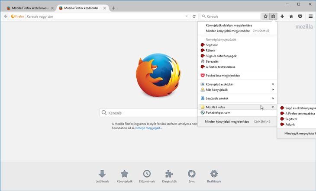The image size is (316, 191).
Task: Click the bookmark star icon in toolbar
Action: [x=265, y=16]
